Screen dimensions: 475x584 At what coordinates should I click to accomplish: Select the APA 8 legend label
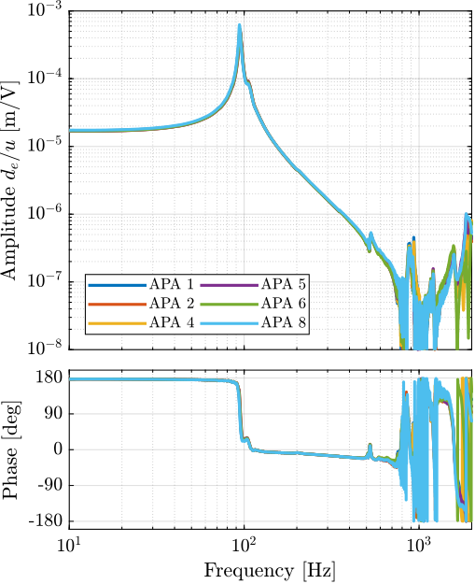pos(284,322)
